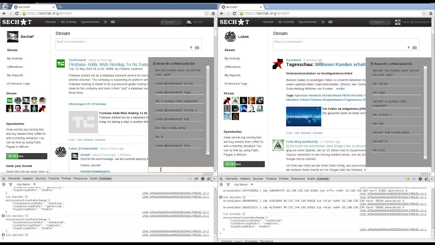Click Reshare on TechCrunch post
The height and width of the screenshot is (245, 435).
tap(88, 140)
